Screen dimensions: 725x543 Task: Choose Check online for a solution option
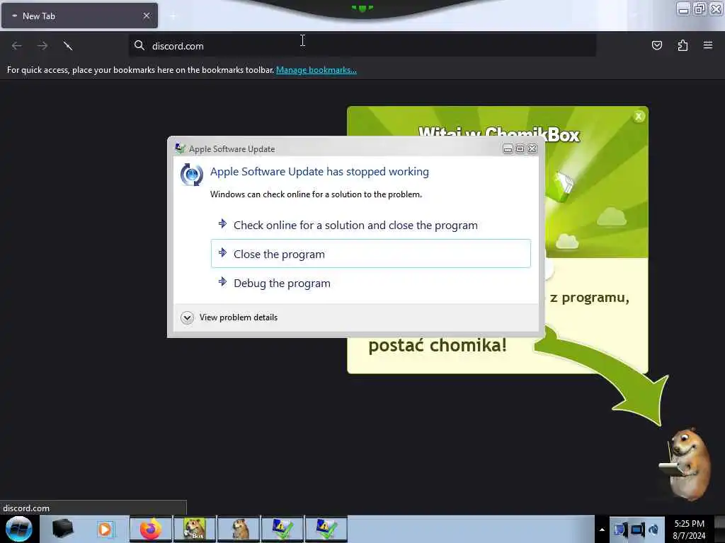[x=370, y=226]
